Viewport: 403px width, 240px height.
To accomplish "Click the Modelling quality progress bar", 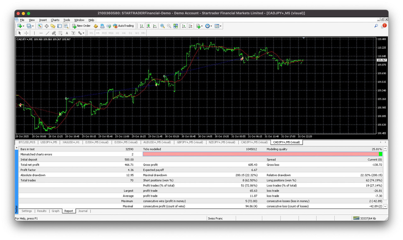I will (261, 154).
